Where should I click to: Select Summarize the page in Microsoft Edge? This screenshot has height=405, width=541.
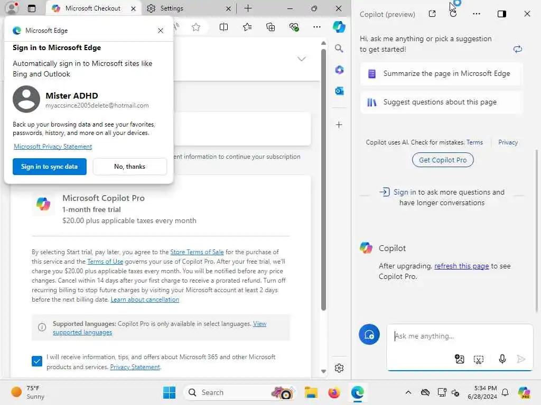(x=441, y=74)
